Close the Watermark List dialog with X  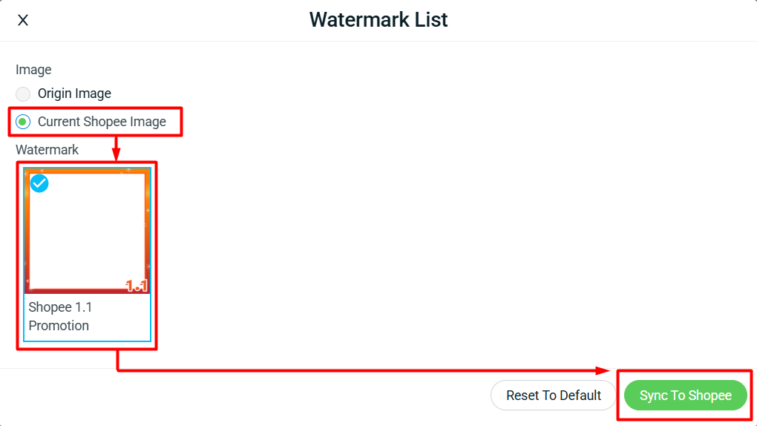tap(23, 20)
